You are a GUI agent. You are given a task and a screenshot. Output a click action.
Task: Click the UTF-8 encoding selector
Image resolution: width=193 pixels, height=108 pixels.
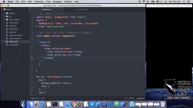click(x=132, y=98)
